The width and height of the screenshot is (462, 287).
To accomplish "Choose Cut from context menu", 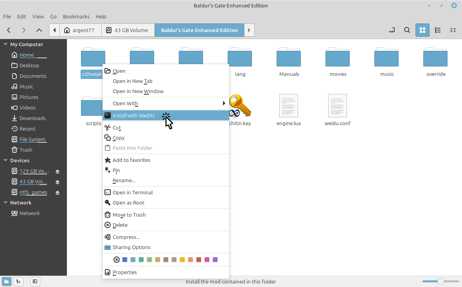I will click(x=166, y=127).
